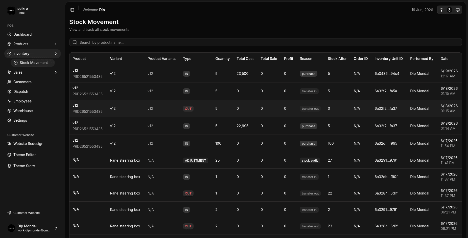Image resolution: width=468 pixels, height=238 pixels.
Task: Click the 23,500 total cost cell
Action: coord(242,74)
